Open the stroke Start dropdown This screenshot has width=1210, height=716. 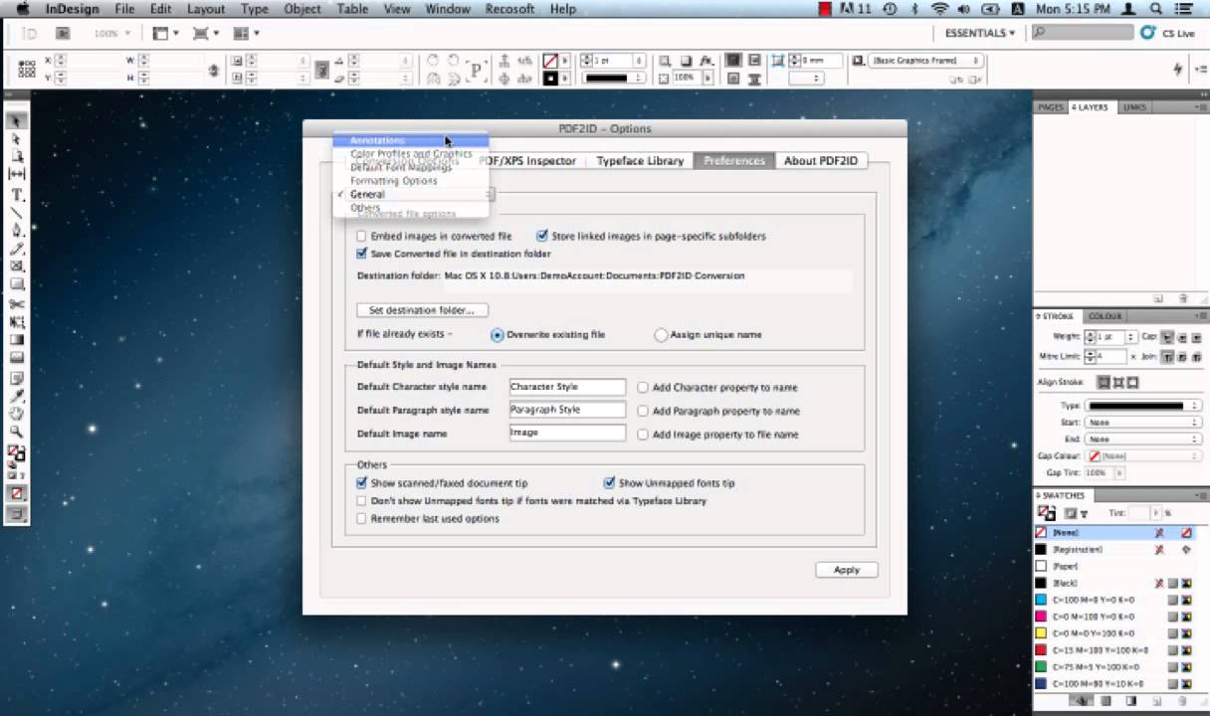[1142, 423]
